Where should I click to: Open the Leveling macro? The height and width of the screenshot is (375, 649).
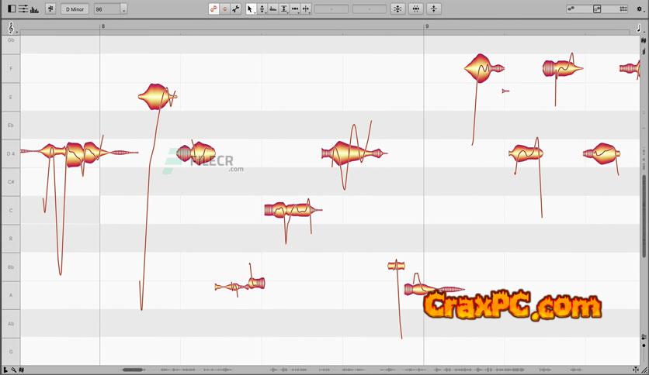coord(436,9)
